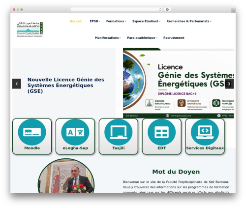Click the Nouvelle Licence GSE slide title

point(66,85)
